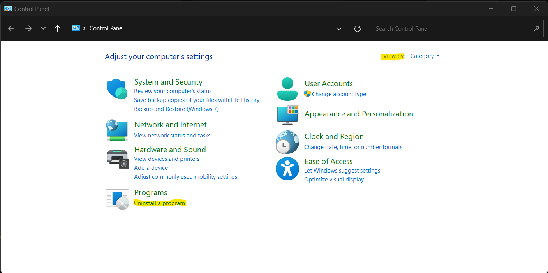Open the recent locations dropdown arrow
The image size is (548, 273).
43,28
